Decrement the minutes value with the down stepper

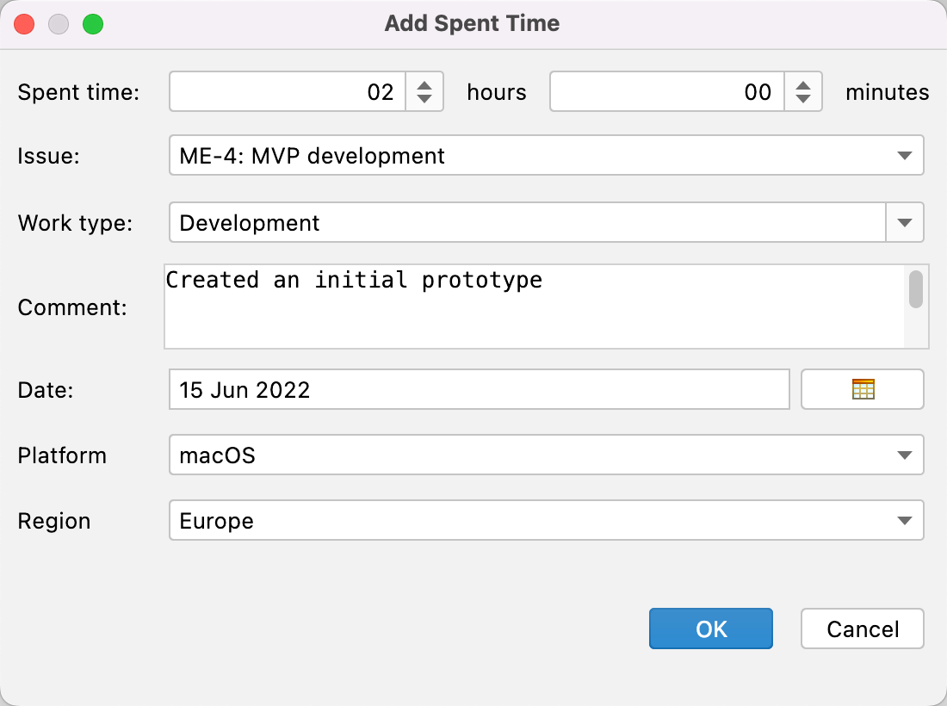802,98
